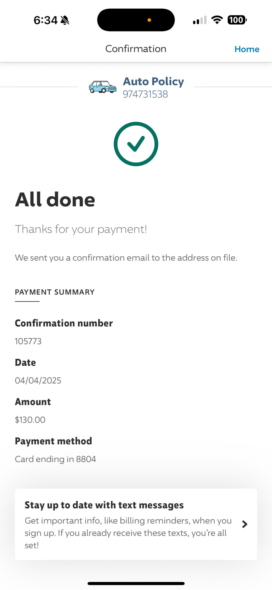Tap the blue car policy icon
The height and width of the screenshot is (590, 272).
pos(102,87)
